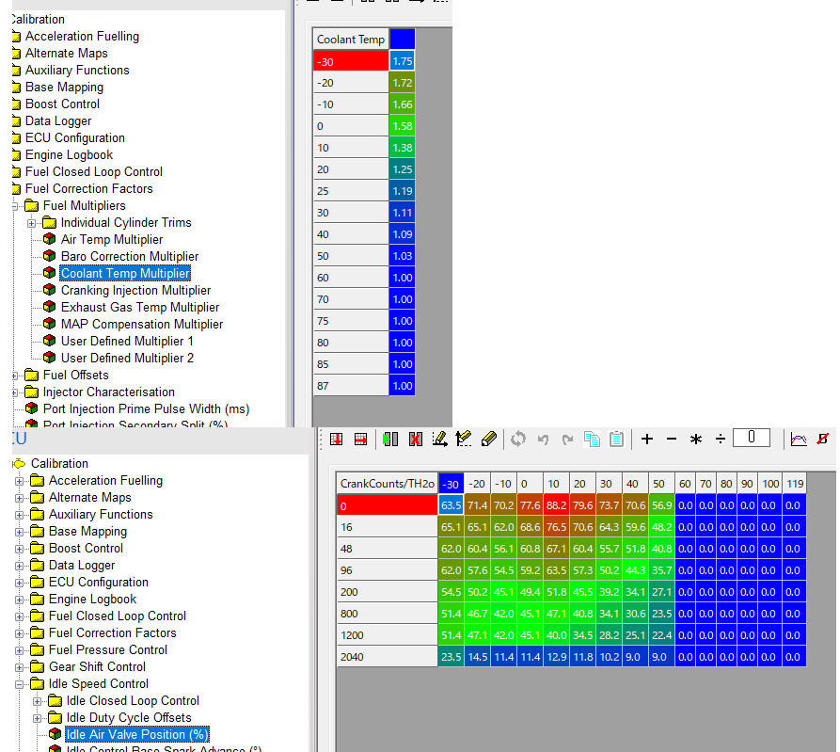
Task: Select Air Temp Multiplier in the tree
Action: point(111,240)
